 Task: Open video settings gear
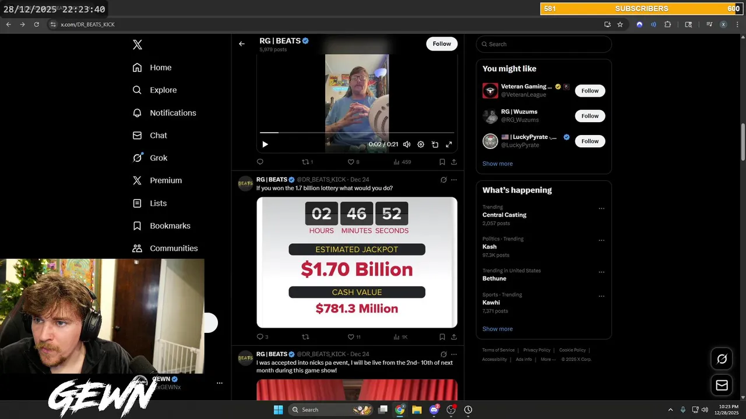(x=421, y=144)
